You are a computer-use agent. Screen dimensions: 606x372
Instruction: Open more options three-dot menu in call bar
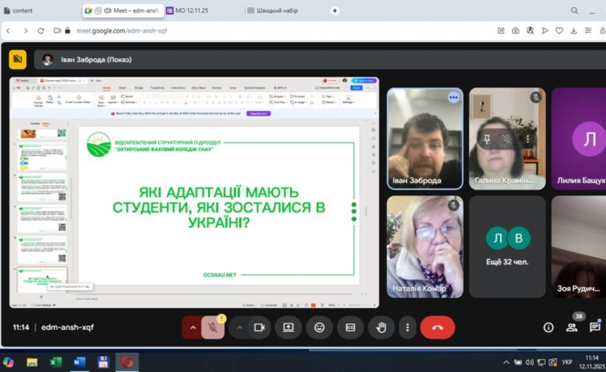click(407, 327)
